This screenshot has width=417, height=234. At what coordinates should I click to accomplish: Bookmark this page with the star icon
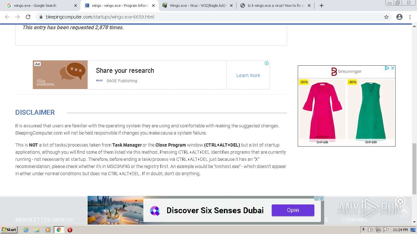tap(386, 17)
